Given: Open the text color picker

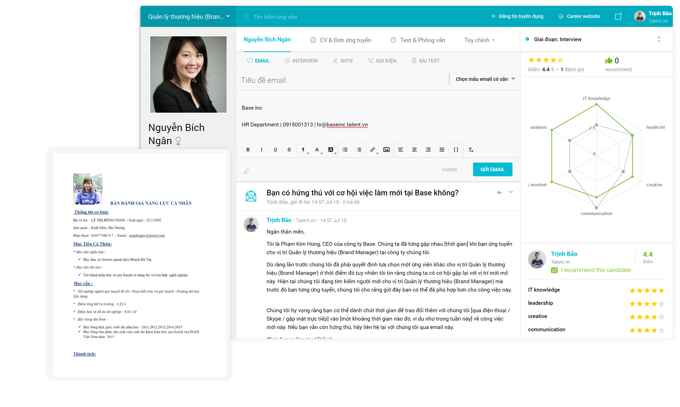Looking at the screenshot, I should [318, 150].
